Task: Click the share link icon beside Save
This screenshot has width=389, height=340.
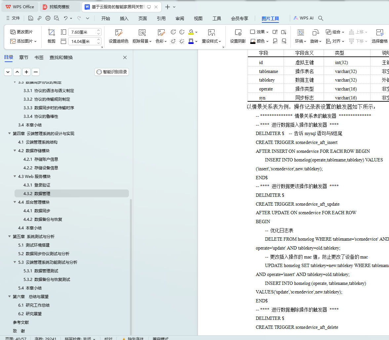Action: click(x=39, y=18)
